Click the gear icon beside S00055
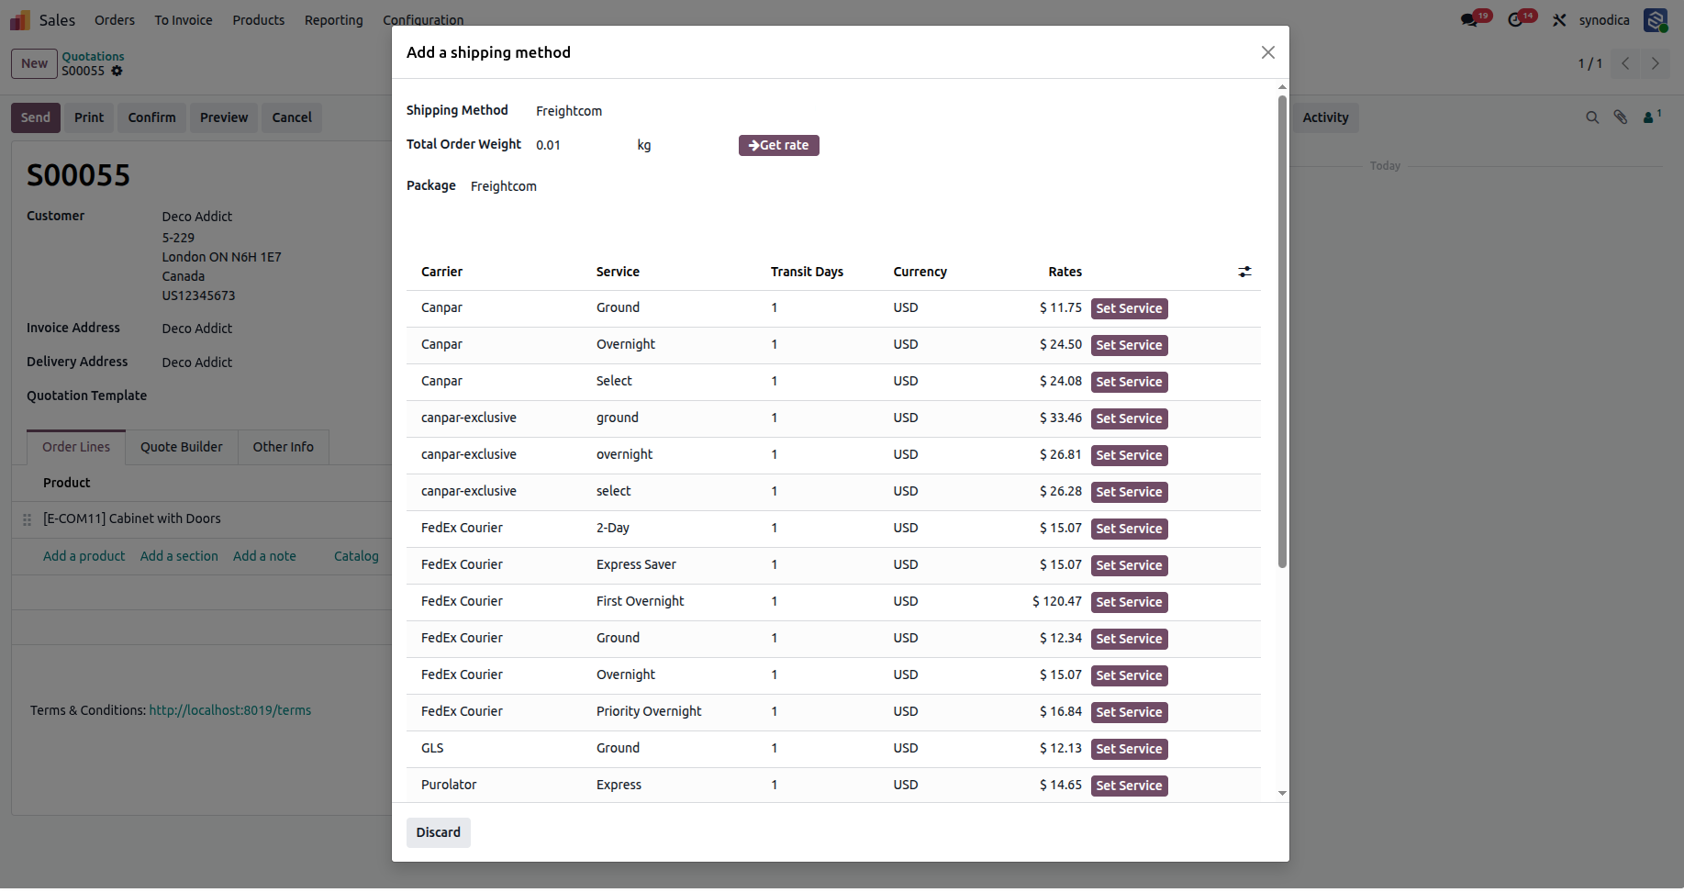The image size is (1684, 892). point(117,71)
